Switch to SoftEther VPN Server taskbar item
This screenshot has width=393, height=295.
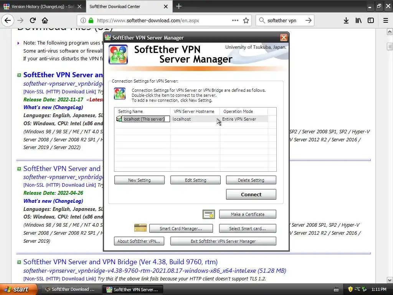(x=132, y=289)
